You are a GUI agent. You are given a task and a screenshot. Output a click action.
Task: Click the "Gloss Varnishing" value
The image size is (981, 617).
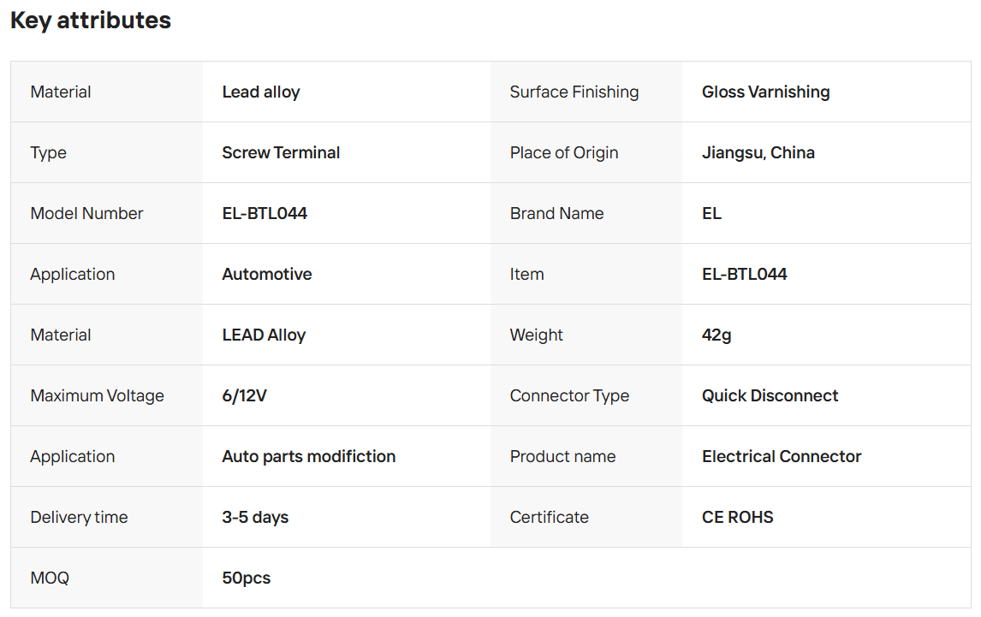pos(765,92)
